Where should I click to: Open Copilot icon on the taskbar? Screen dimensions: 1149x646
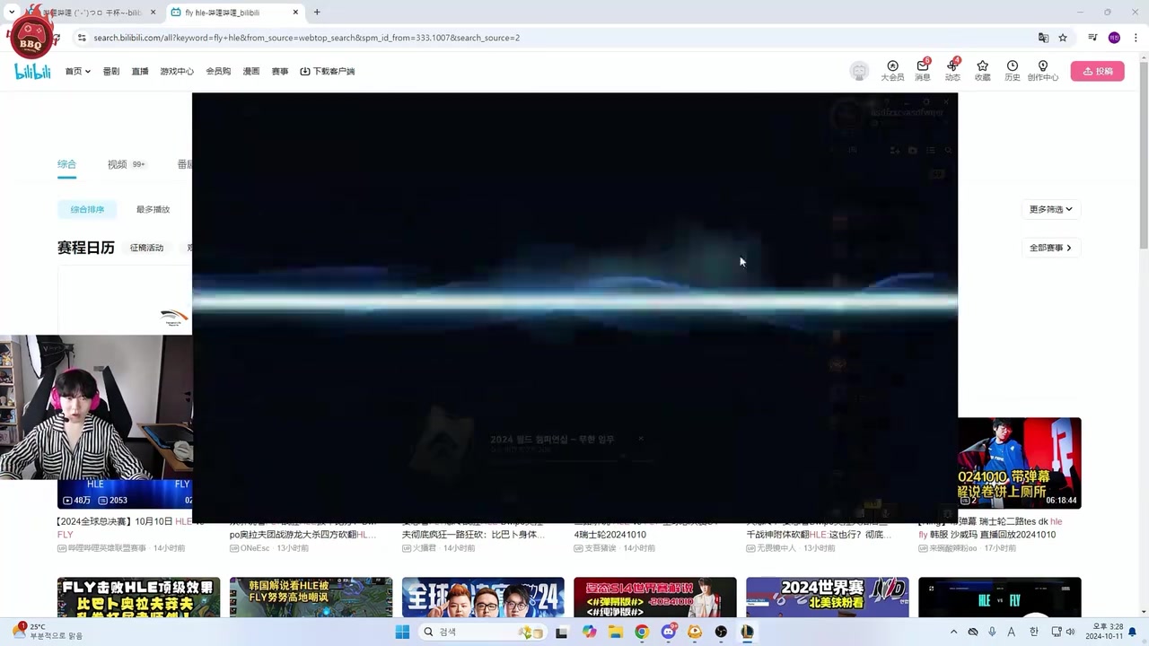589,632
